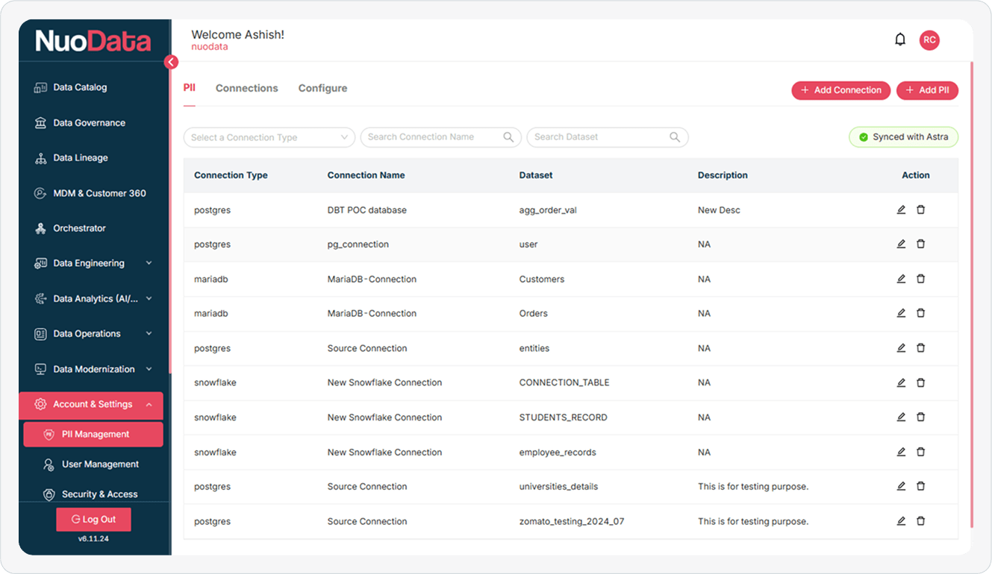Viewport: 992px width, 574px height.
Task: Click the nuodata text under Welcome
Action: click(210, 47)
